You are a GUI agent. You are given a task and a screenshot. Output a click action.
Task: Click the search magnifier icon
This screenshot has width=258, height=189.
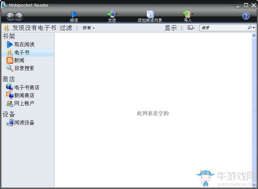click(x=249, y=27)
